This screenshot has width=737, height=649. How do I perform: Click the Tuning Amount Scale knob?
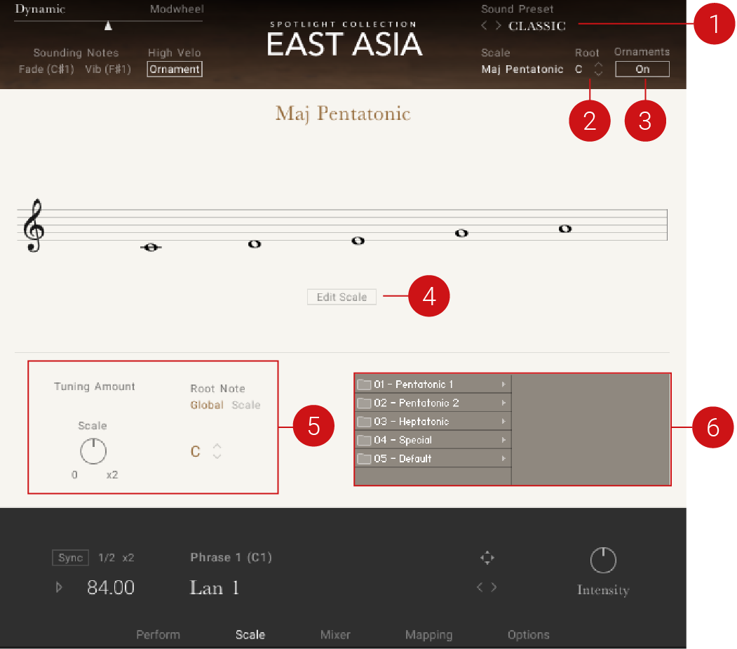coord(93,451)
